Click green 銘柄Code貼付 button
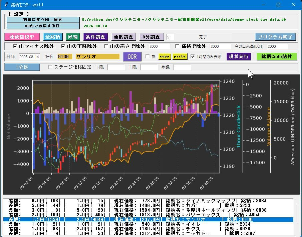Viewport: 302px width, 237px height. (277, 56)
